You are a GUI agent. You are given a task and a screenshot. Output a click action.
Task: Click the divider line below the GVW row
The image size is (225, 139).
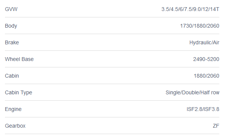click(112, 17)
